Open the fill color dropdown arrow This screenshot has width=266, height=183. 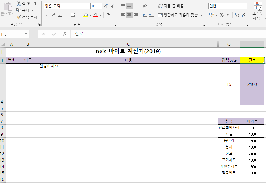tap(90, 15)
